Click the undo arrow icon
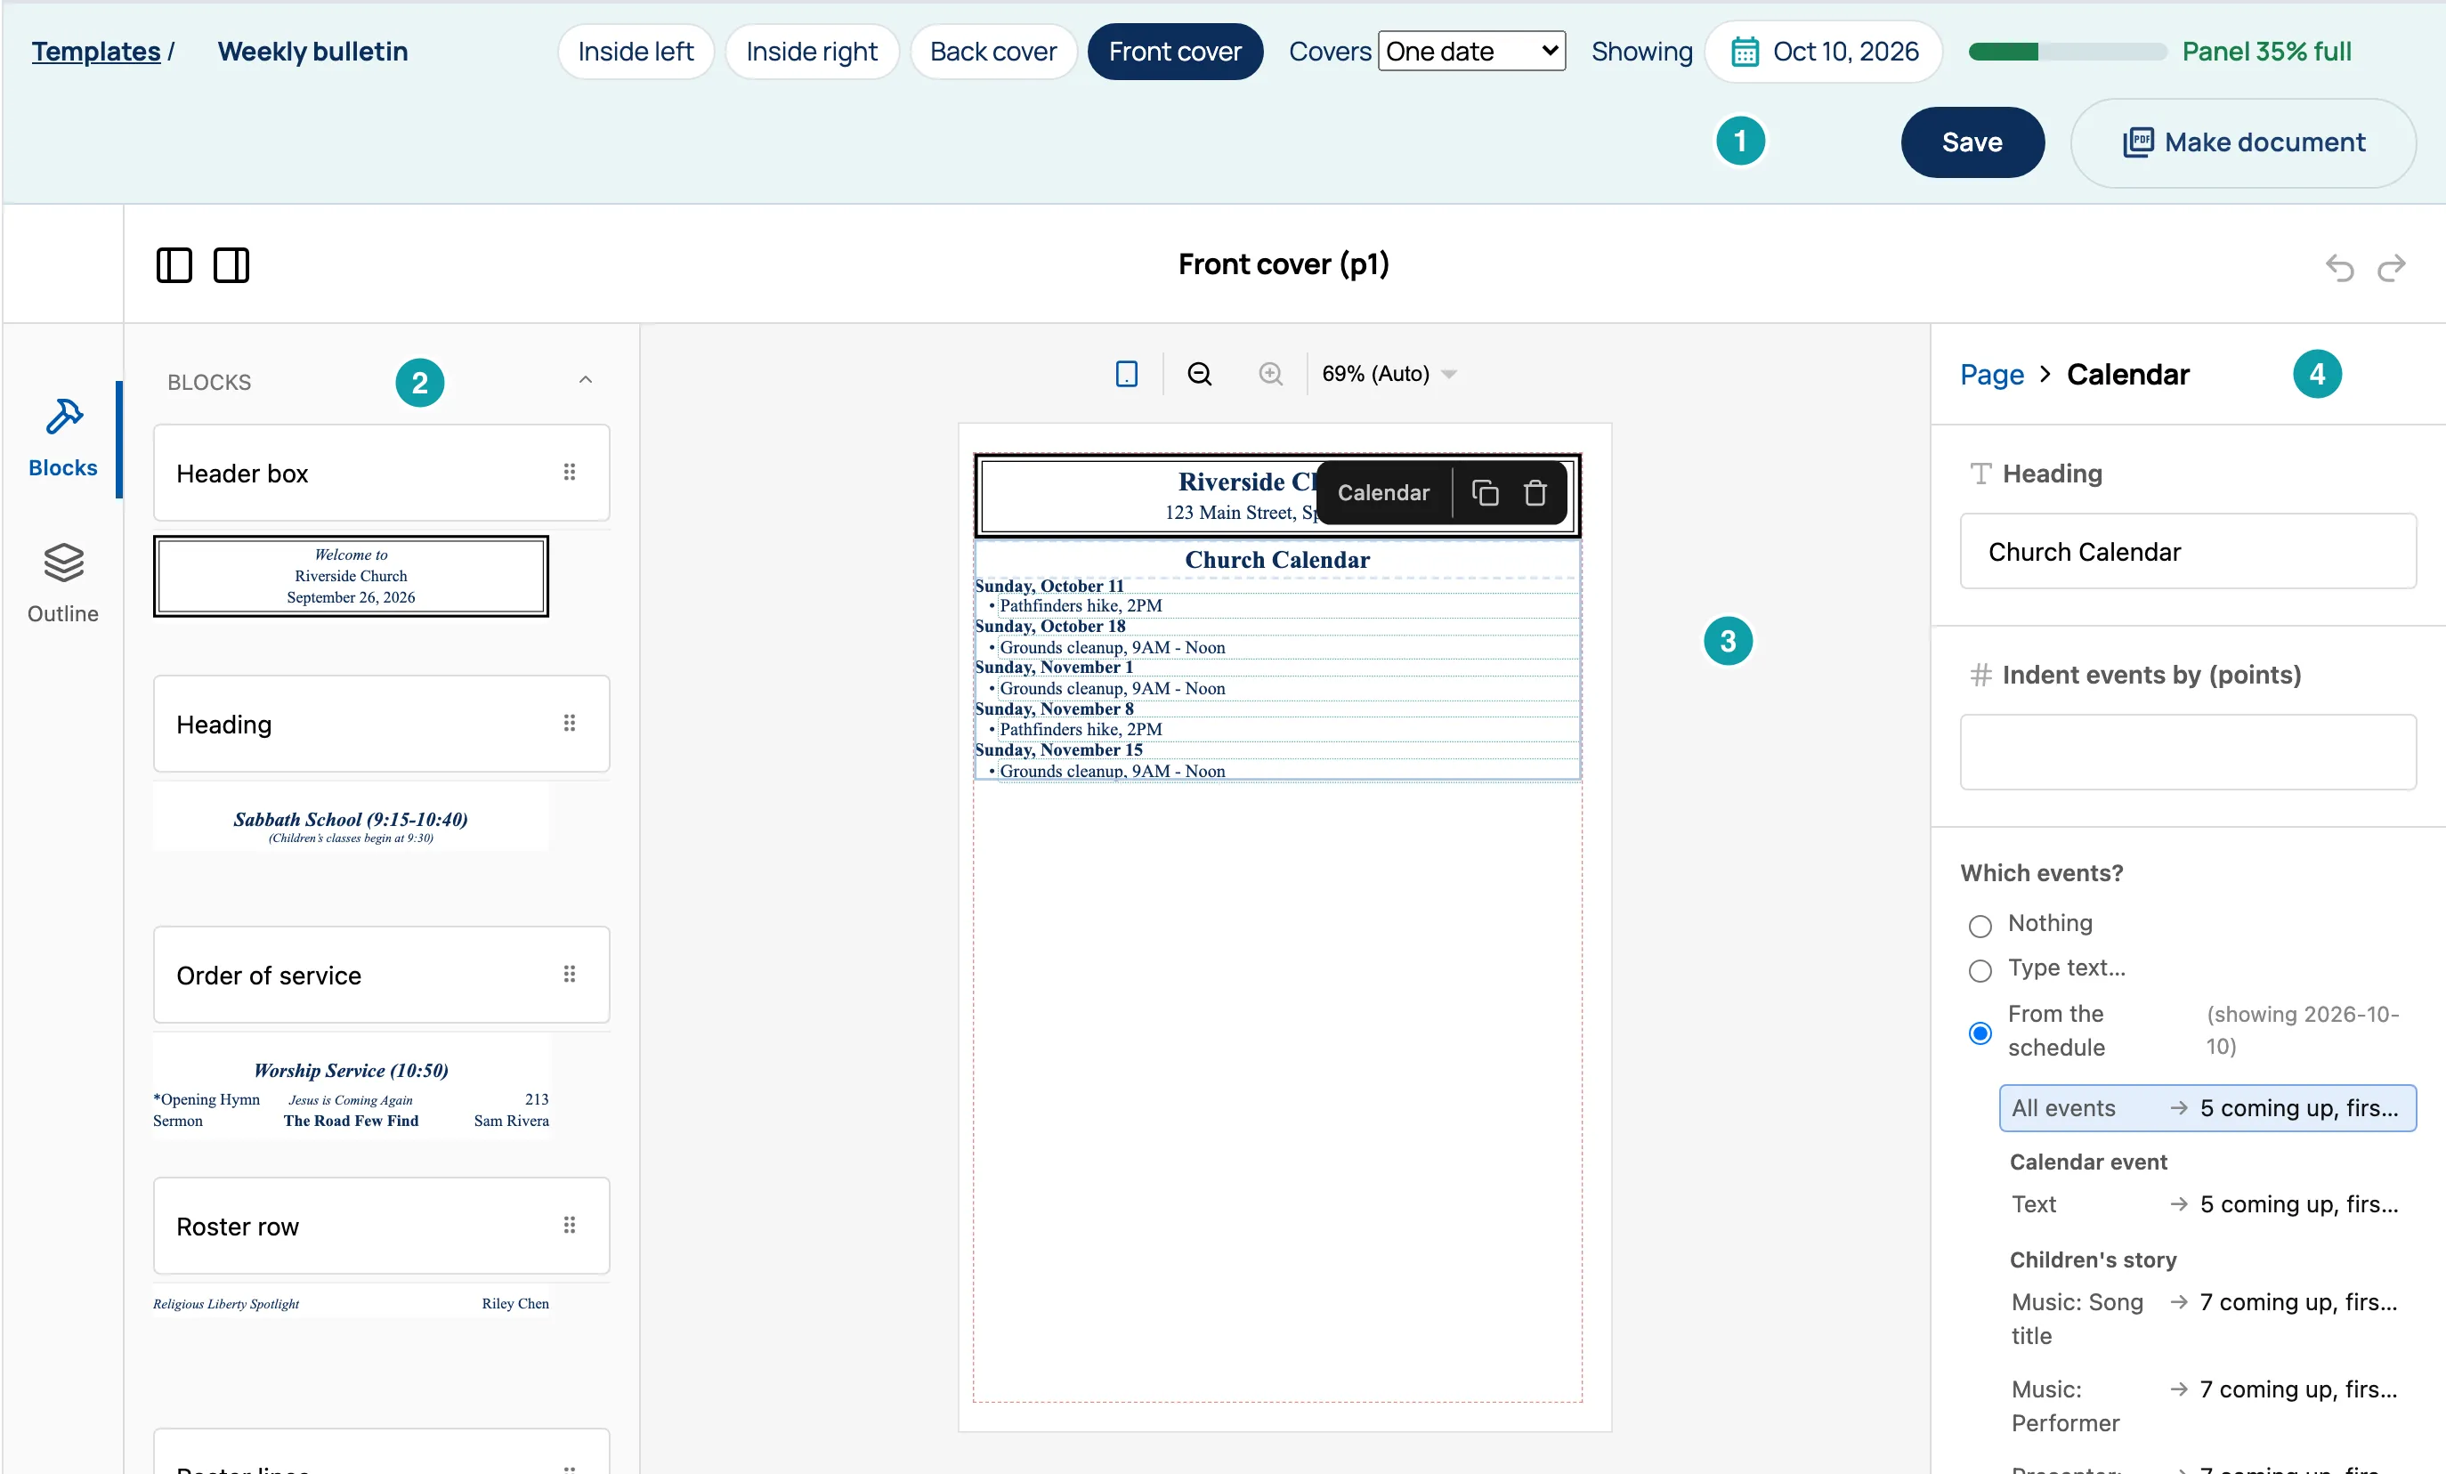Screen dimensions: 2446x1474 click(x=2340, y=267)
